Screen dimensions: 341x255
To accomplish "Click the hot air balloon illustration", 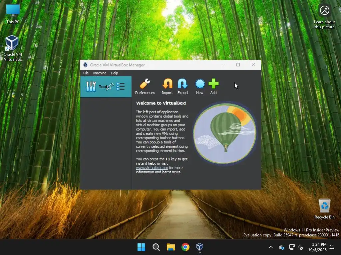I will tap(225, 133).
